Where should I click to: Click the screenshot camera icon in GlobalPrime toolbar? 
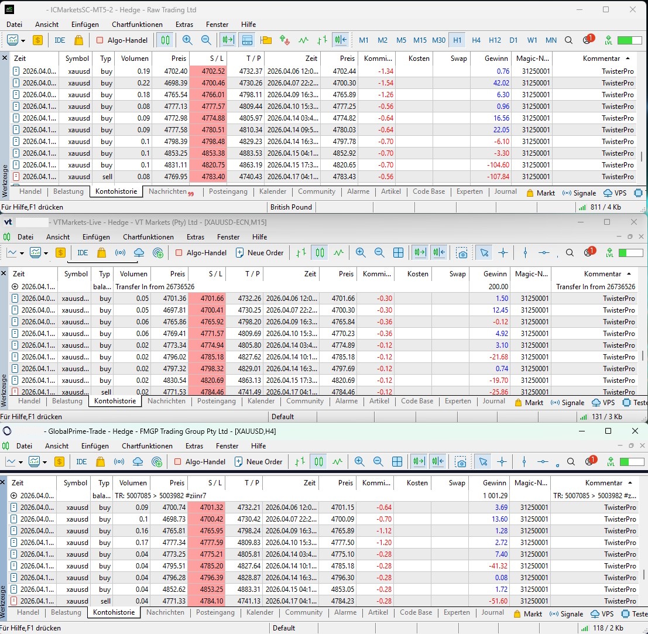pos(460,462)
